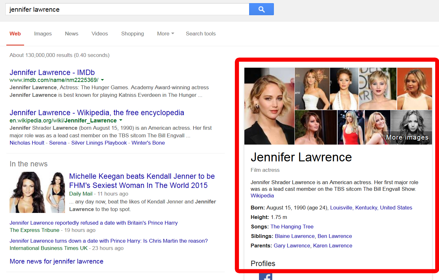Image resolution: width=439 pixels, height=280 pixels.
Task: Click the search box containing jennifer lawrence
Action: (127, 9)
